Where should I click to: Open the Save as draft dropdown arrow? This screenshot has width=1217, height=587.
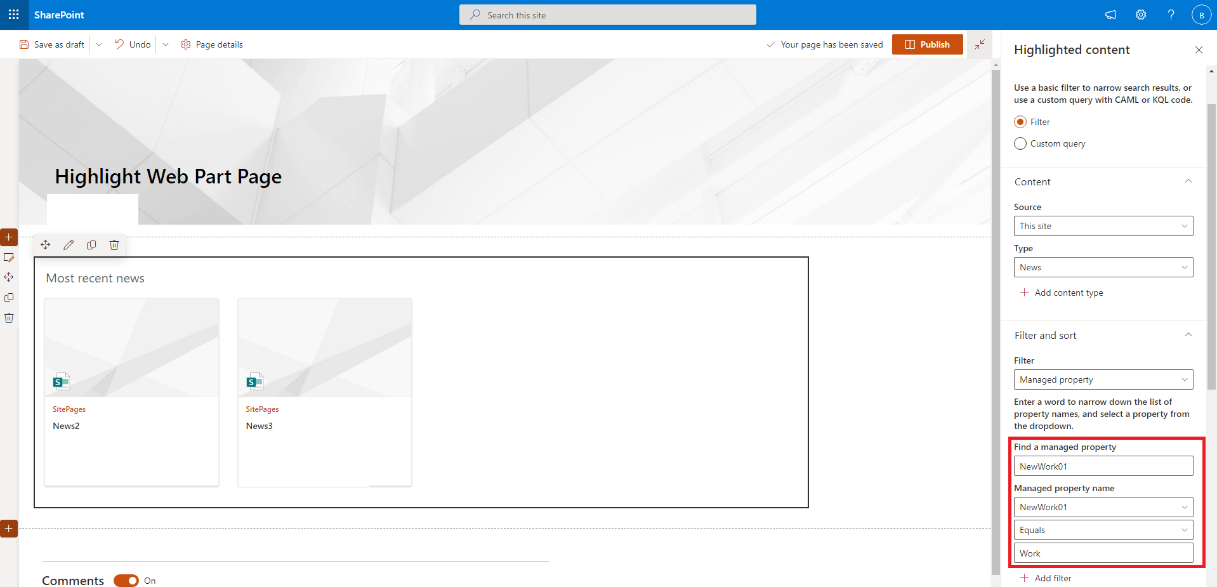99,44
